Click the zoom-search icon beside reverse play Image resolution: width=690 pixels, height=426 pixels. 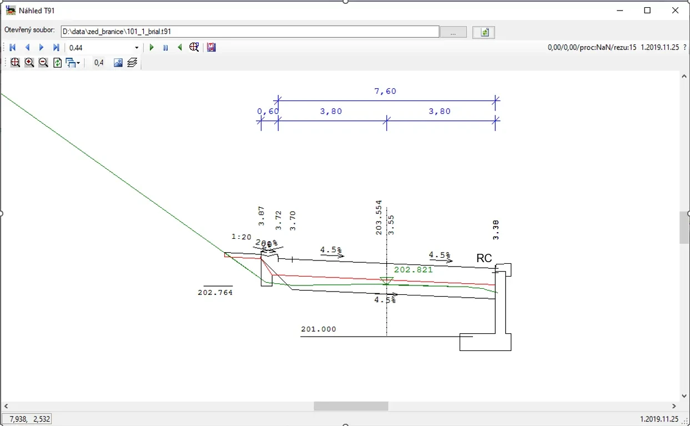click(x=194, y=48)
